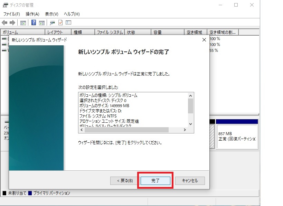Open the ファイル(F) menu
Viewport: 283px width, 206px height.
(x=10, y=14)
